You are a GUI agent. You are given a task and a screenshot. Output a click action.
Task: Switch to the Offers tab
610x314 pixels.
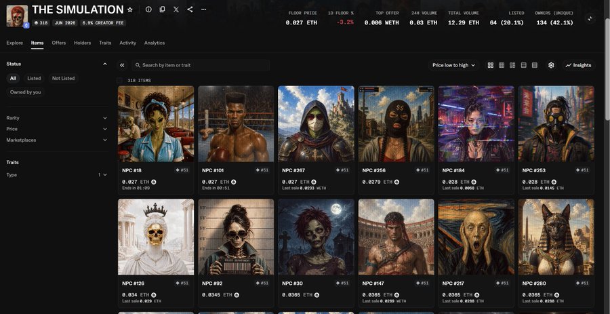59,43
